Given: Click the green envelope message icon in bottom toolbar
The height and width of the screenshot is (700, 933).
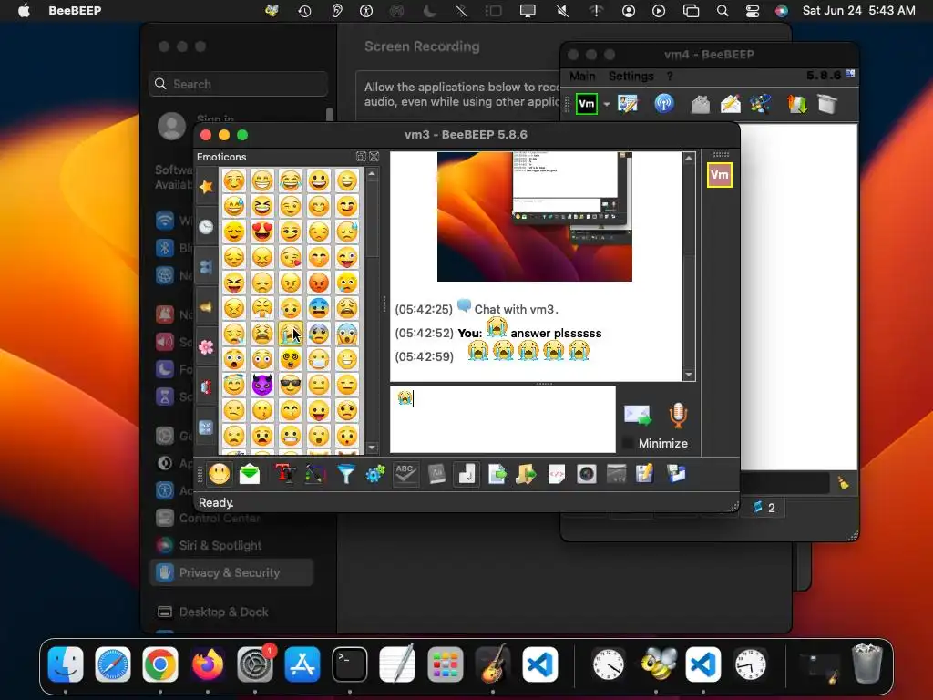Looking at the screenshot, I should pyautogui.click(x=250, y=474).
